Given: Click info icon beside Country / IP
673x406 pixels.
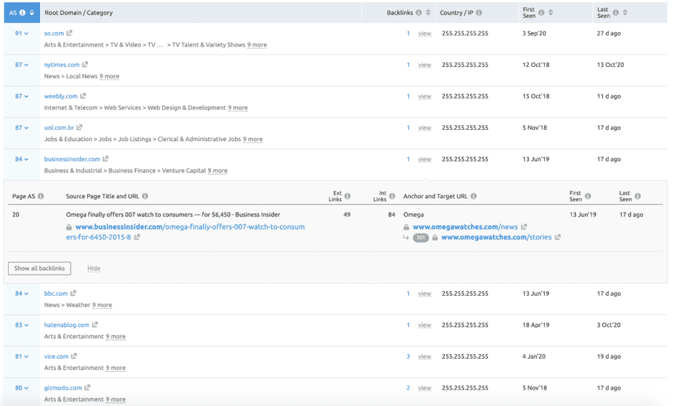Looking at the screenshot, I should point(479,12).
